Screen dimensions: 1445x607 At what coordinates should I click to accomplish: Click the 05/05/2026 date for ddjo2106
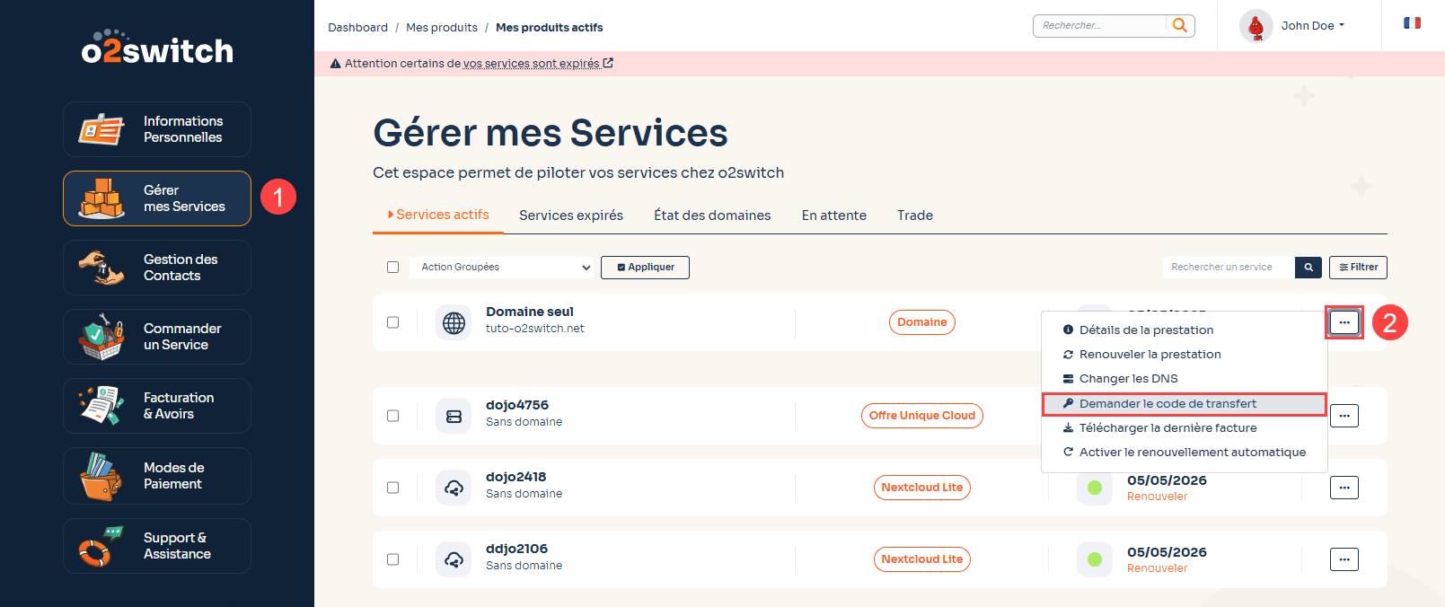pyautogui.click(x=1167, y=552)
